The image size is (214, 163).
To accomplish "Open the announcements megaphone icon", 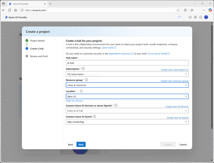I will click(x=190, y=17).
